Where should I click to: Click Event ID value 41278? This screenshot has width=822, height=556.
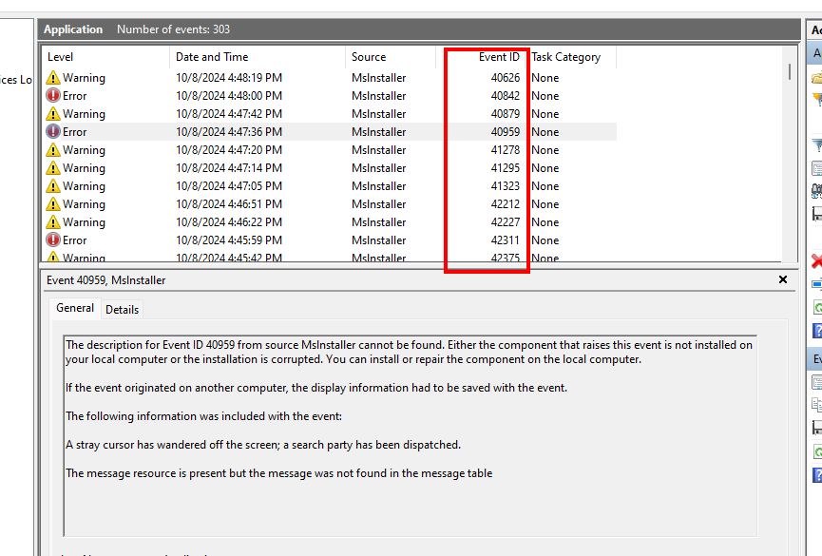506,150
